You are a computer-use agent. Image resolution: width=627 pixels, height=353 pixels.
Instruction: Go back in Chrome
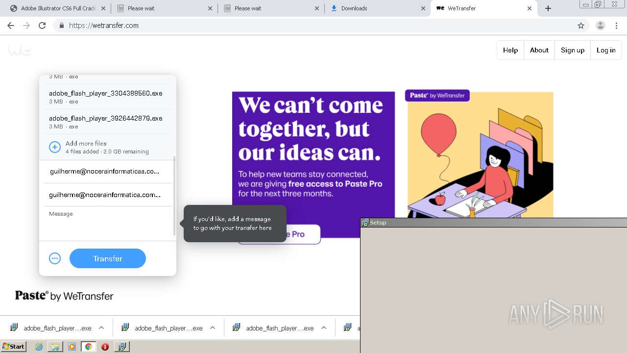[x=11, y=25]
